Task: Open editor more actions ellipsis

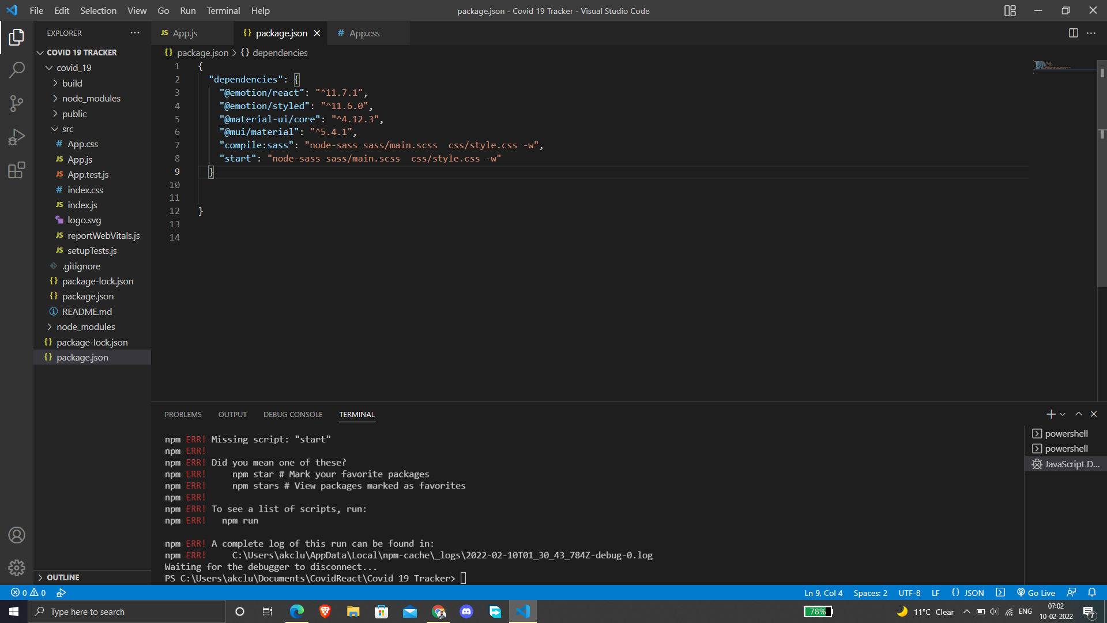Action: tap(1091, 33)
